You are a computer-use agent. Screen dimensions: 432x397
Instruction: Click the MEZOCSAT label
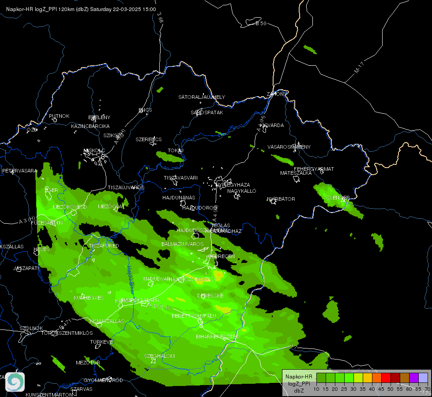pos(111,206)
